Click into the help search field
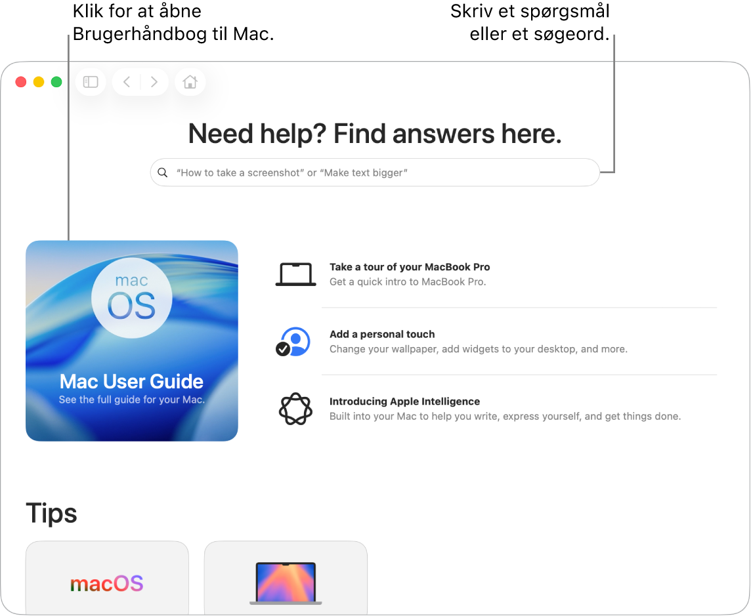Image resolution: width=751 pixels, height=616 pixels. pyautogui.click(x=375, y=173)
